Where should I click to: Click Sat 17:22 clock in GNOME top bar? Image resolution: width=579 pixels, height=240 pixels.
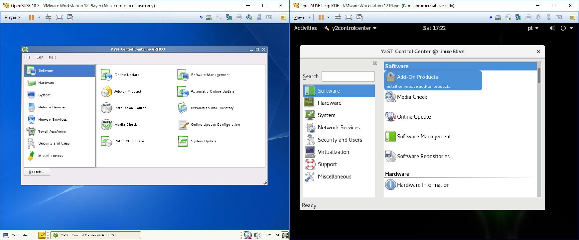tap(434, 28)
